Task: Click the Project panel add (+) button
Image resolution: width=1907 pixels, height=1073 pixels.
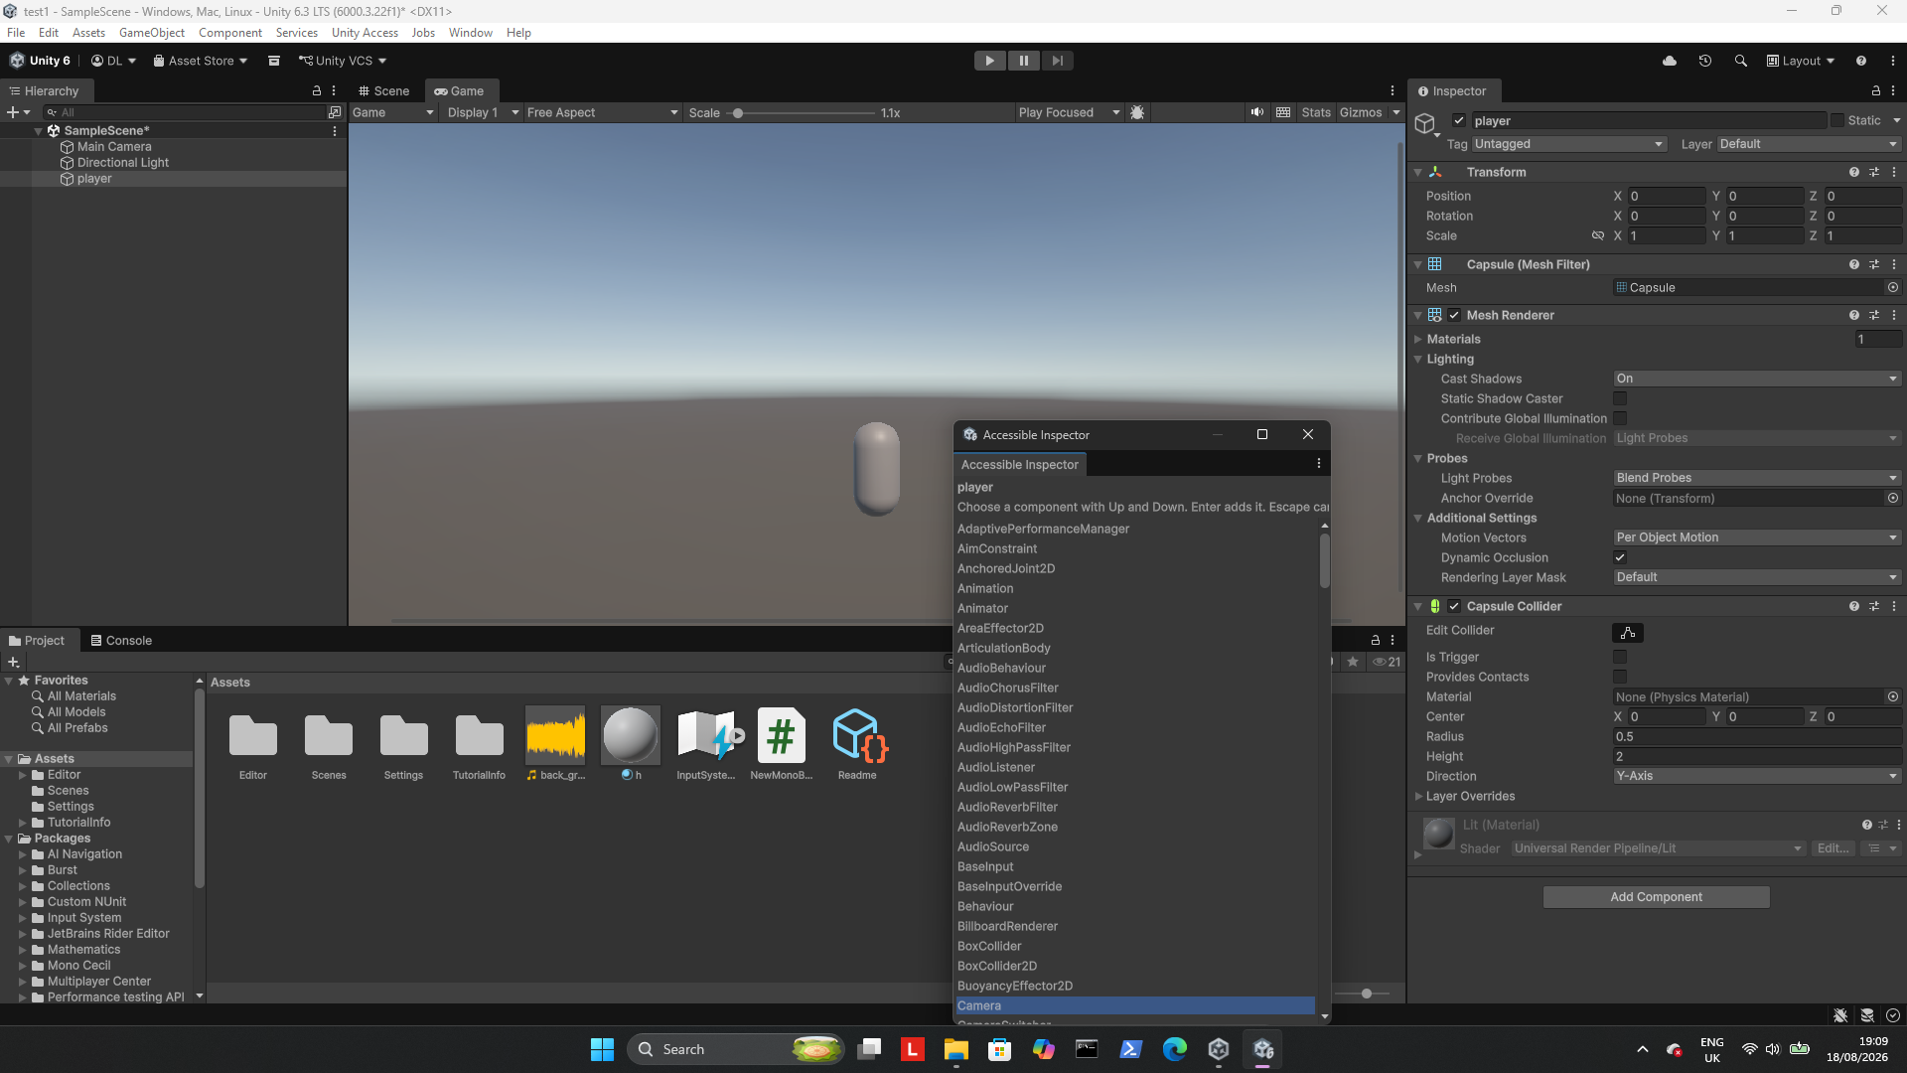Action: point(13,662)
